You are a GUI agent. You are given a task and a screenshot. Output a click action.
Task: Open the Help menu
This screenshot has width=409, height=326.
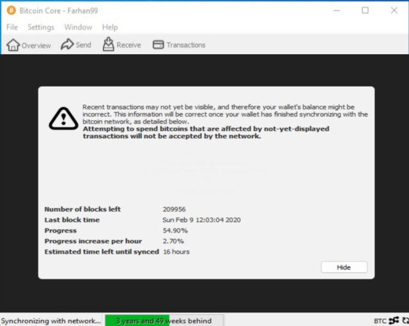coord(110,27)
